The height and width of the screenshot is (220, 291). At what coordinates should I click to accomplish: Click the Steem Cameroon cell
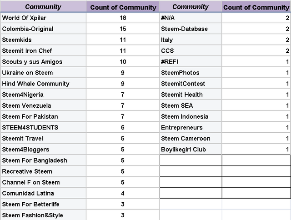click(191, 138)
